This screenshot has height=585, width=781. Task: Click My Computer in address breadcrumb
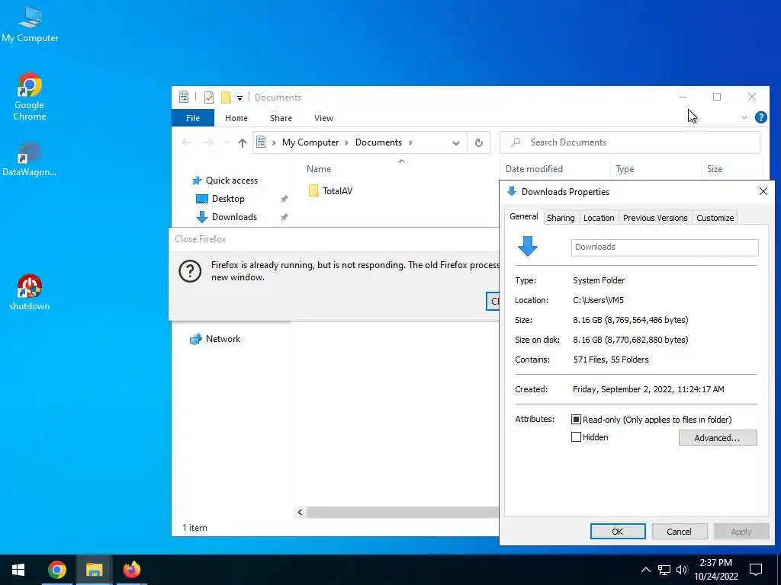(310, 142)
